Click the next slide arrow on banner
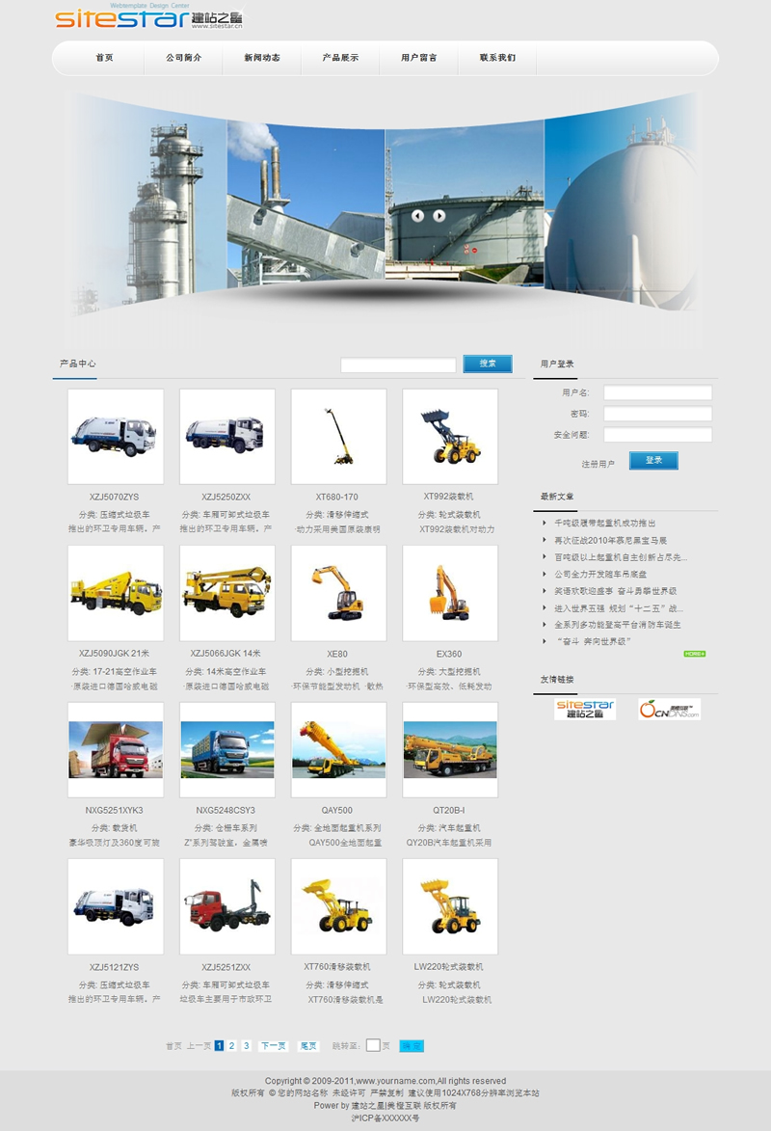 point(439,216)
